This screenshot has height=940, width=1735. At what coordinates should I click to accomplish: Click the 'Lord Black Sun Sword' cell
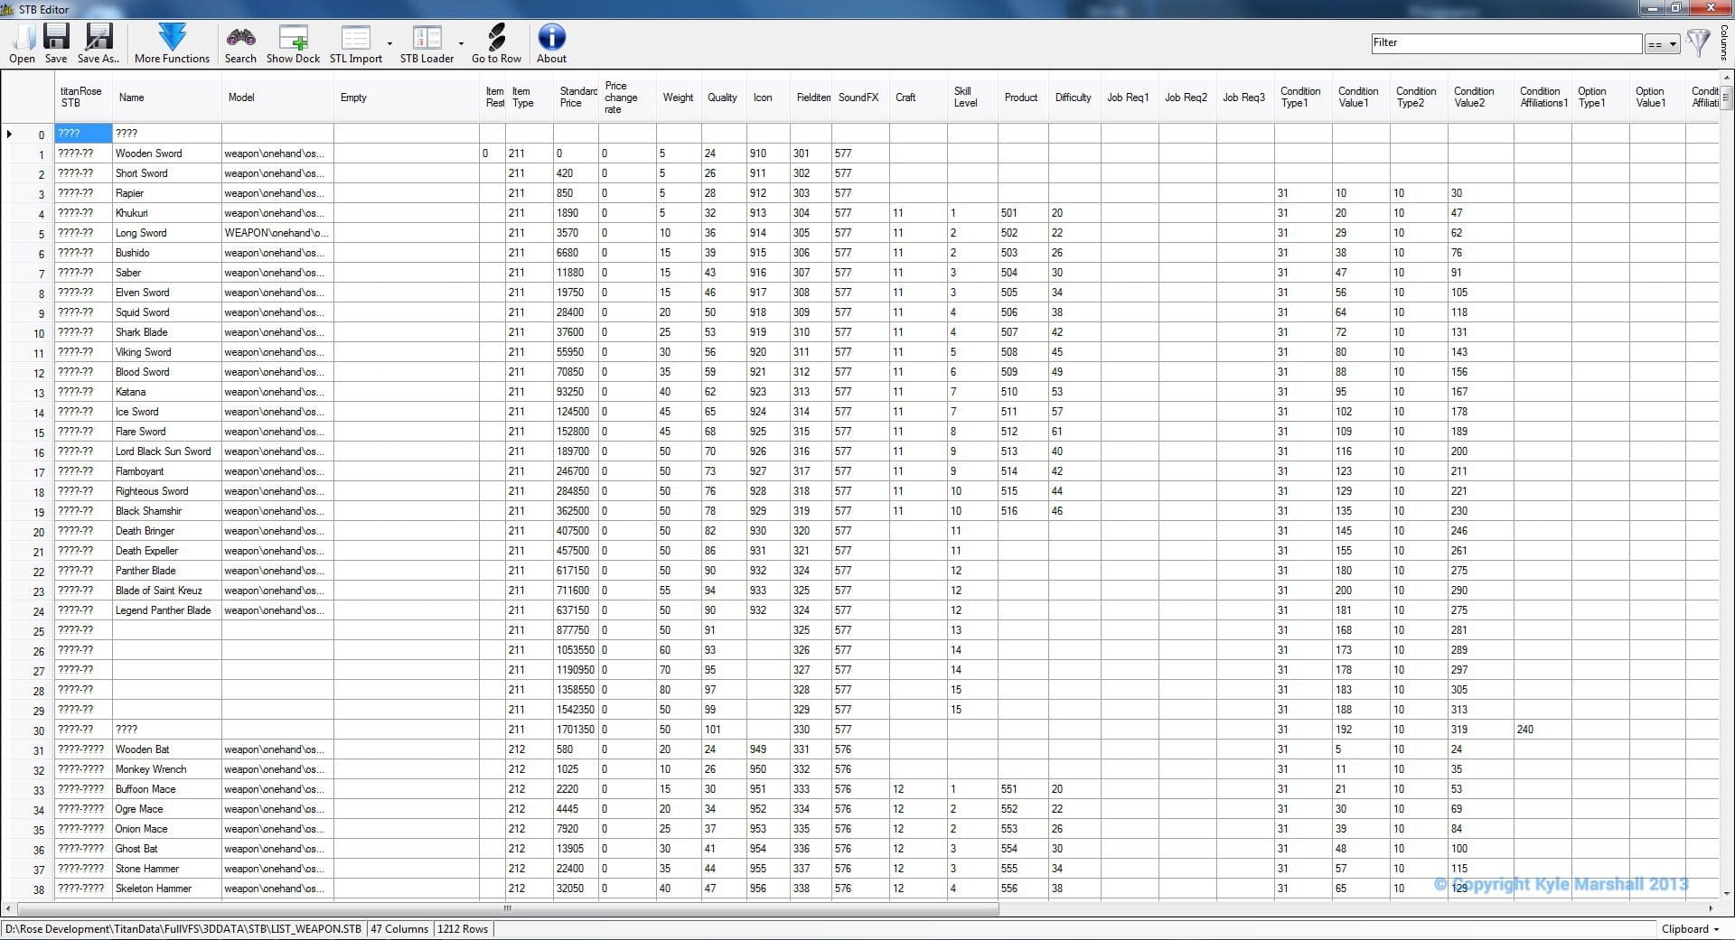tap(166, 451)
